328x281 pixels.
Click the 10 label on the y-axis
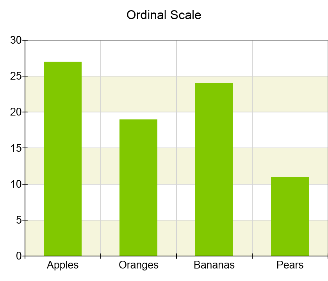[x=16, y=184]
